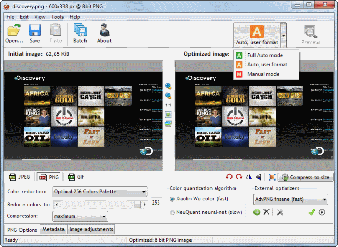
Task: Flip the image horizontally
Action: (x=249, y=177)
